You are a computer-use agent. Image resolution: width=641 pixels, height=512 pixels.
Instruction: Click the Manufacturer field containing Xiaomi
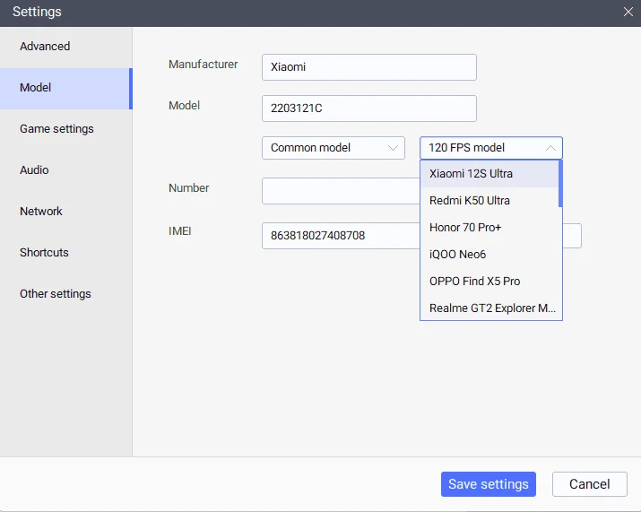[x=369, y=67]
